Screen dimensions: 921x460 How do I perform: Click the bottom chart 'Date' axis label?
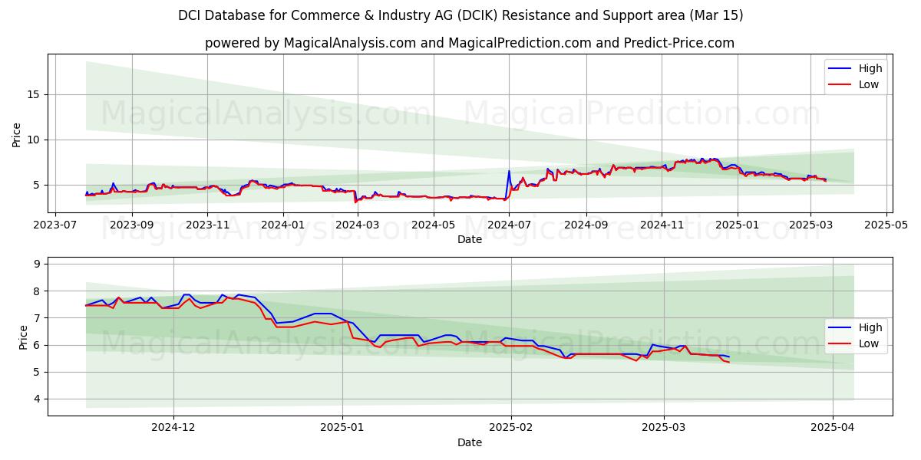470,442
